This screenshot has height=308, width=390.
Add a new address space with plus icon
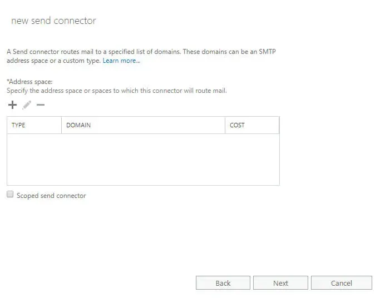(12, 105)
